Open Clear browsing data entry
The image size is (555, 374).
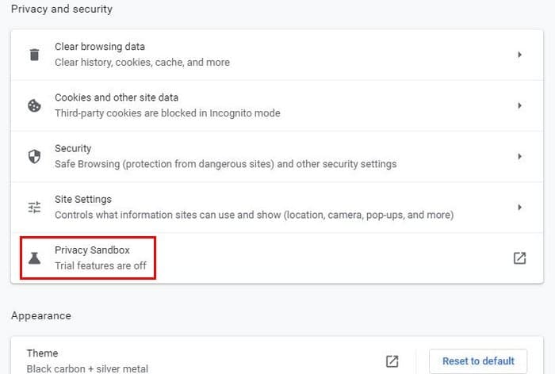tap(277, 55)
